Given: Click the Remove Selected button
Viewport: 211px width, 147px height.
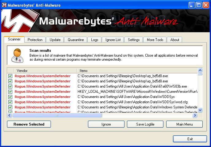Looking at the screenshot, I should (x=29, y=124).
